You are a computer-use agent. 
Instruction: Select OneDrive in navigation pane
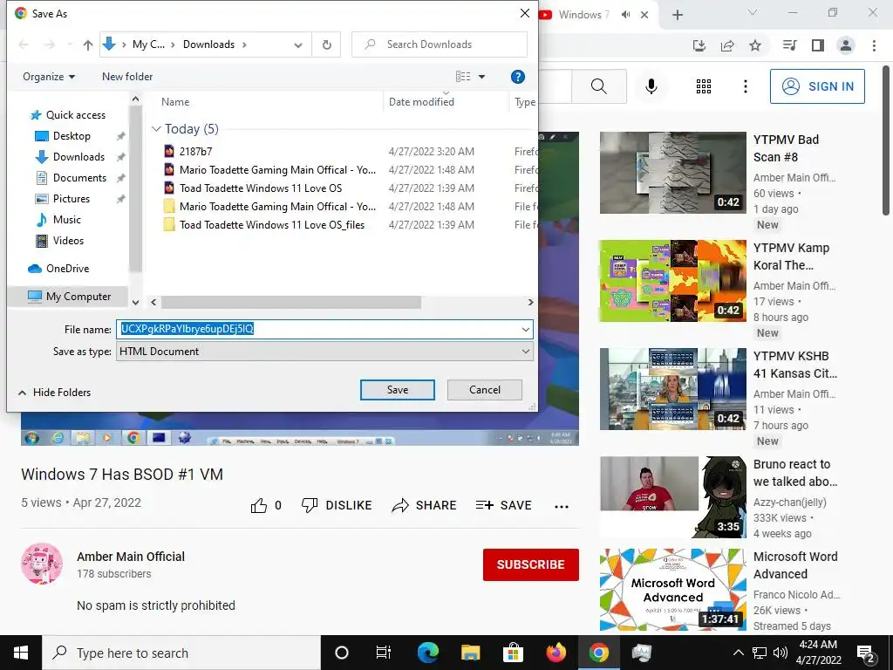click(x=67, y=269)
